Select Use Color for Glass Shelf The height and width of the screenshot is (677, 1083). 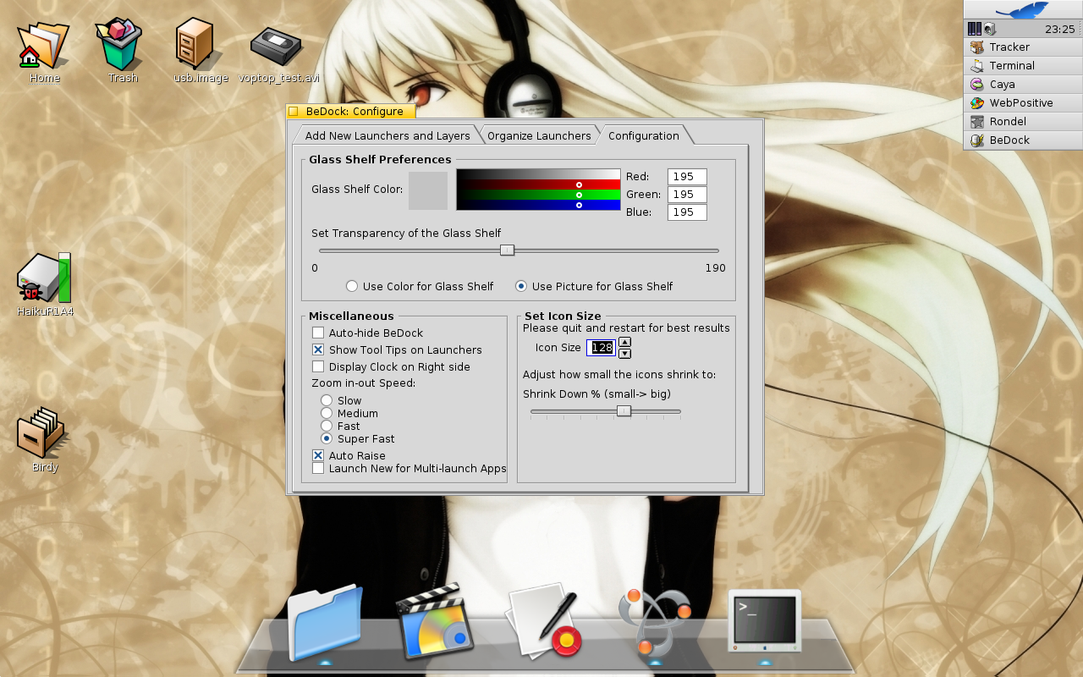click(x=352, y=286)
